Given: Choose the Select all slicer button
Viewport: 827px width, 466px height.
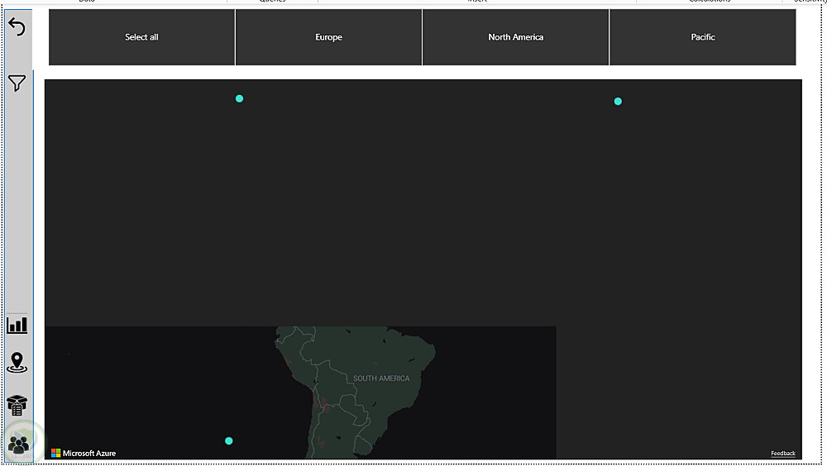Looking at the screenshot, I should coord(141,37).
